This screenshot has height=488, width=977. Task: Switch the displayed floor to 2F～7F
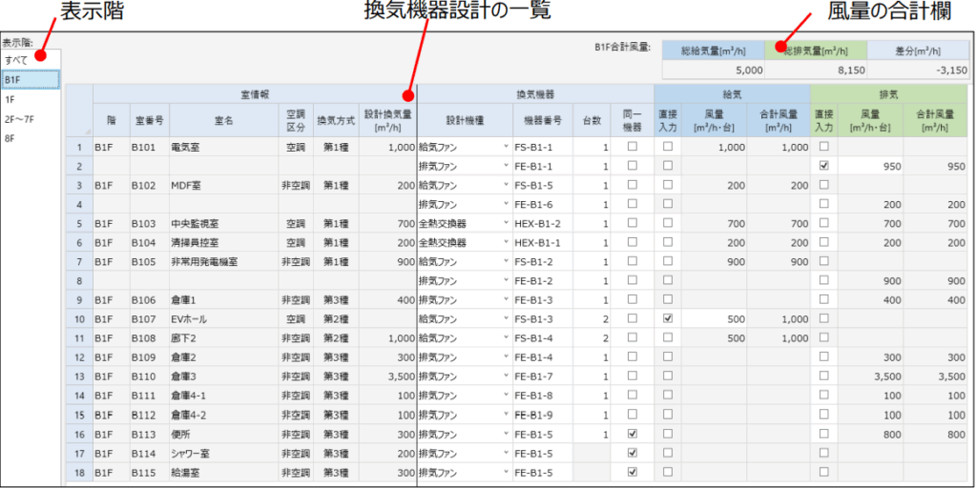[x=21, y=118]
